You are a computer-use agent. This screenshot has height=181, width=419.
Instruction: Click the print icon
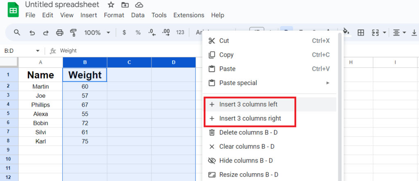[60, 33]
